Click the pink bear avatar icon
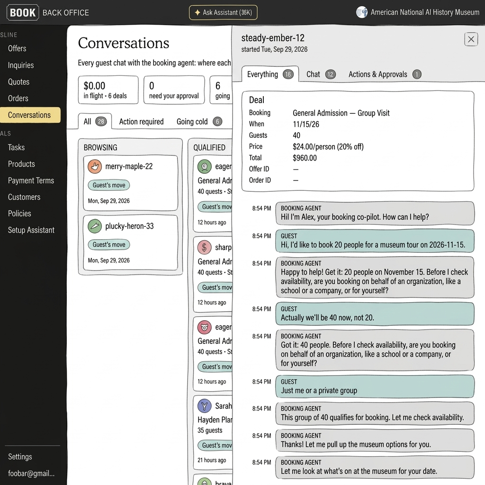Screen dimensions: 485x485 [x=205, y=327]
